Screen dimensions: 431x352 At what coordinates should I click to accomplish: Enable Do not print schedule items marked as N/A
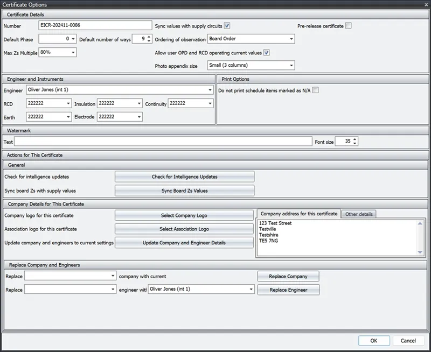[315, 90]
